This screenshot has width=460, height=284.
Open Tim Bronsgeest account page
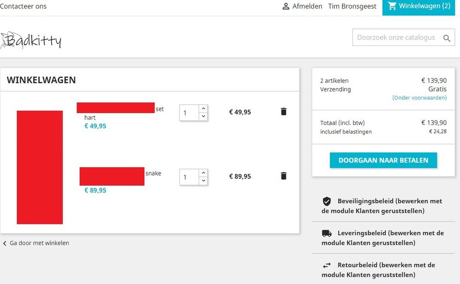click(x=352, y=6)
